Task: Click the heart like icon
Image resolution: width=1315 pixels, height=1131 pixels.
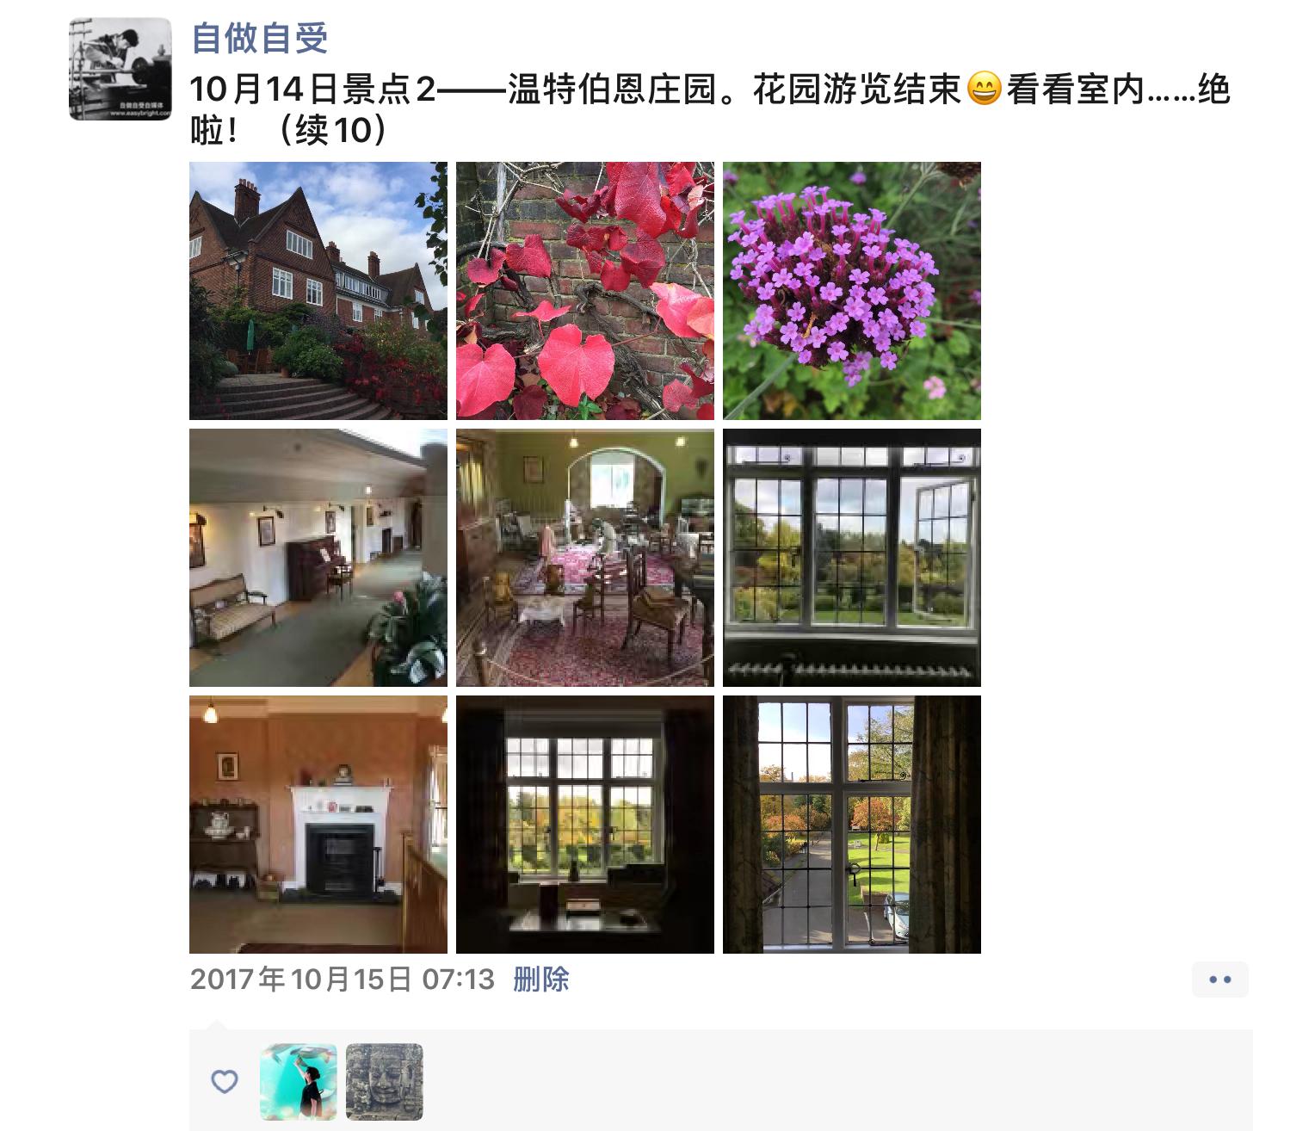Action: coord(225,1082)
